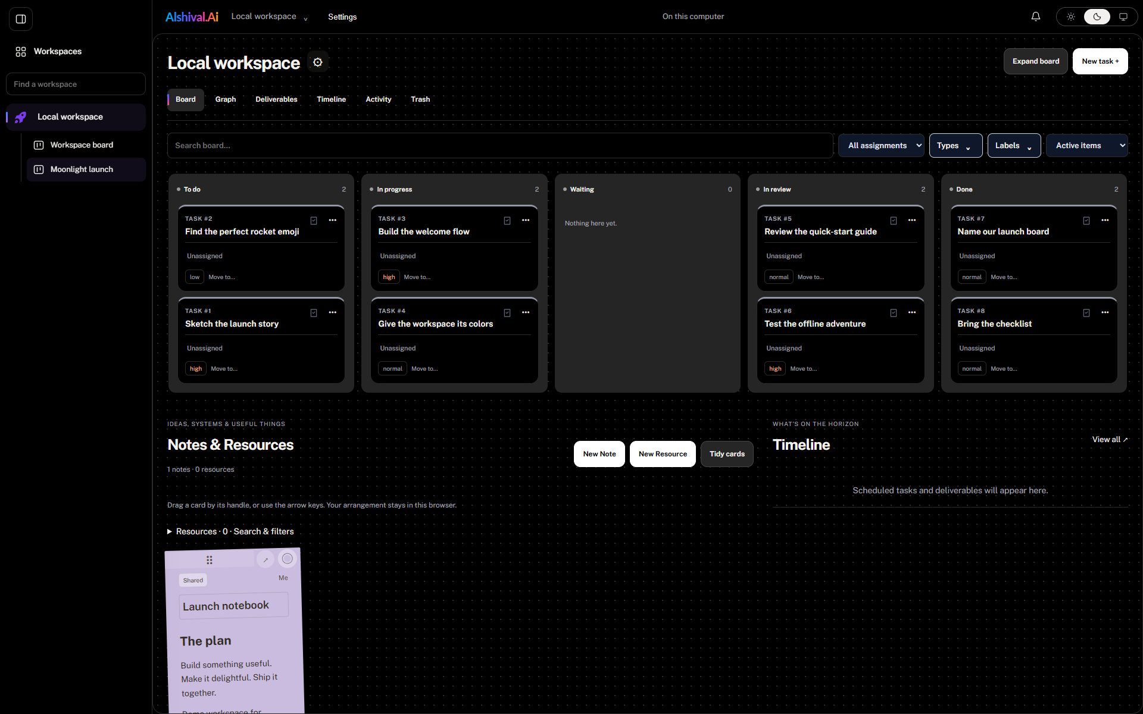Switch to dark theme with moon icon
The width and height of the screenshot is (1143, 714).
tap(1097, 17)
